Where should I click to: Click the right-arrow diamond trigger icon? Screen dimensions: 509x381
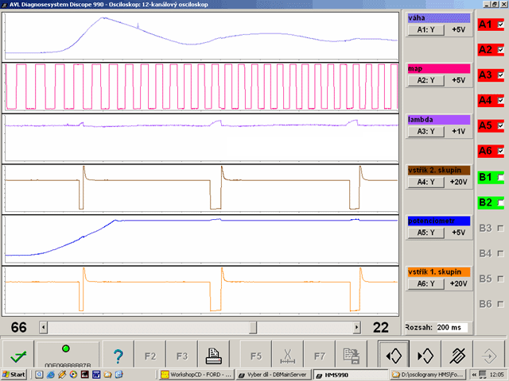coord(425,356)
